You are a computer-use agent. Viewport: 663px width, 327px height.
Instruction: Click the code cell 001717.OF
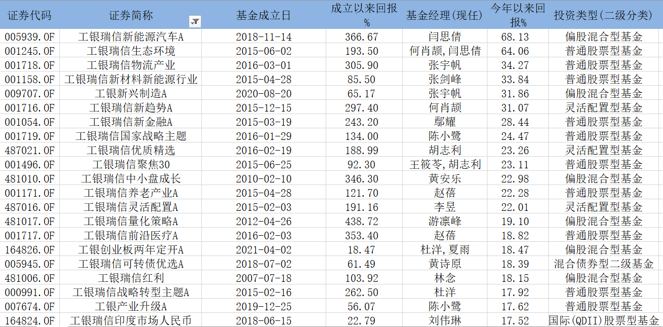[x=29, y=236]
